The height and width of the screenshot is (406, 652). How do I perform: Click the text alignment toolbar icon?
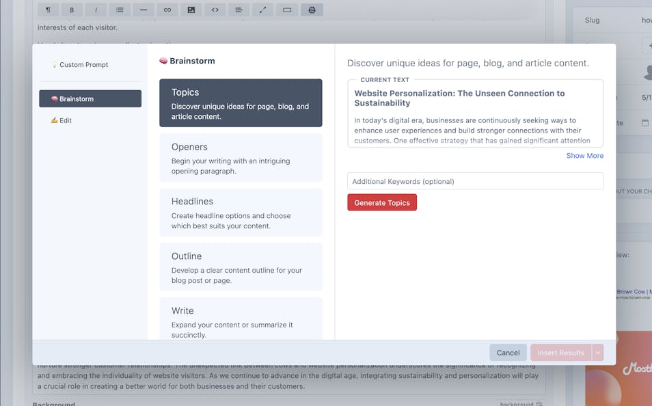pyautogui.click(x=239, y=10)
